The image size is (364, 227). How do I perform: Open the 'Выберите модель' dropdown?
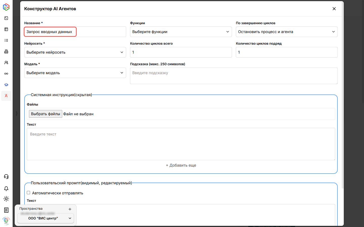(75, 73)
